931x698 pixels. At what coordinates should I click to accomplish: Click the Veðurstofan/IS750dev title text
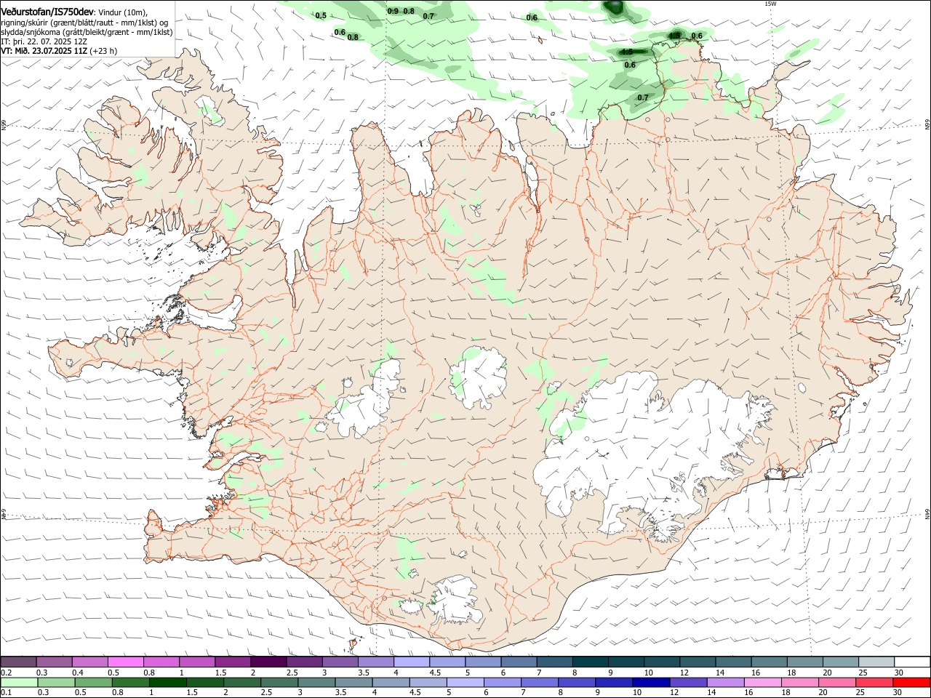pyautogui.click(x=47, y=12)
